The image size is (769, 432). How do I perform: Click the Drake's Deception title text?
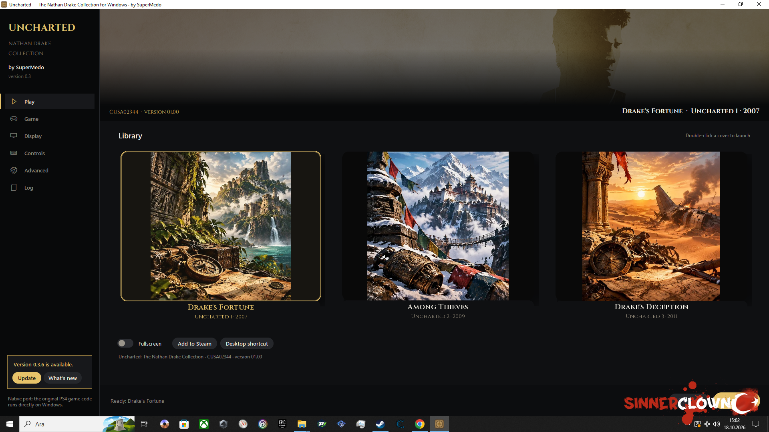[651, 307]
